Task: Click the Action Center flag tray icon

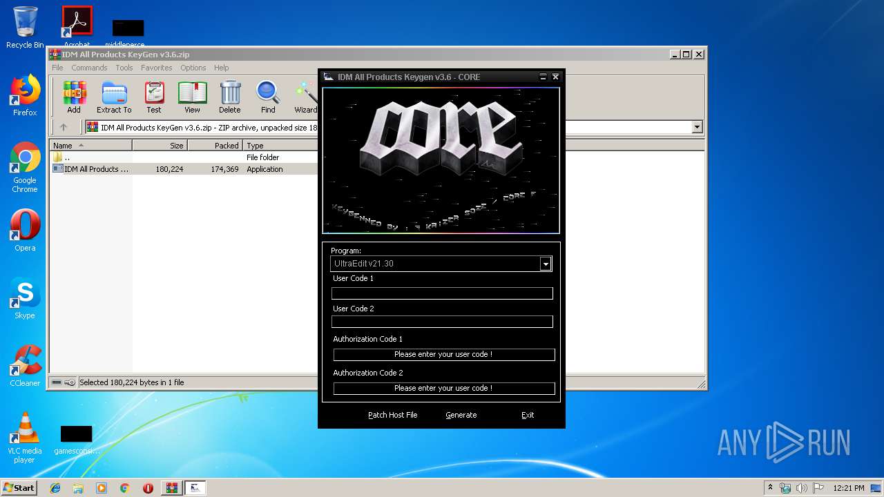Action: [818, 488]
